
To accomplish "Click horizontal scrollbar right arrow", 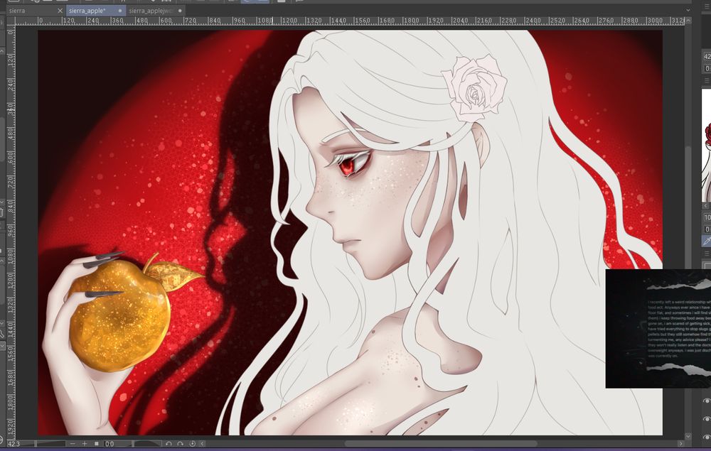I will coord(680,444).
